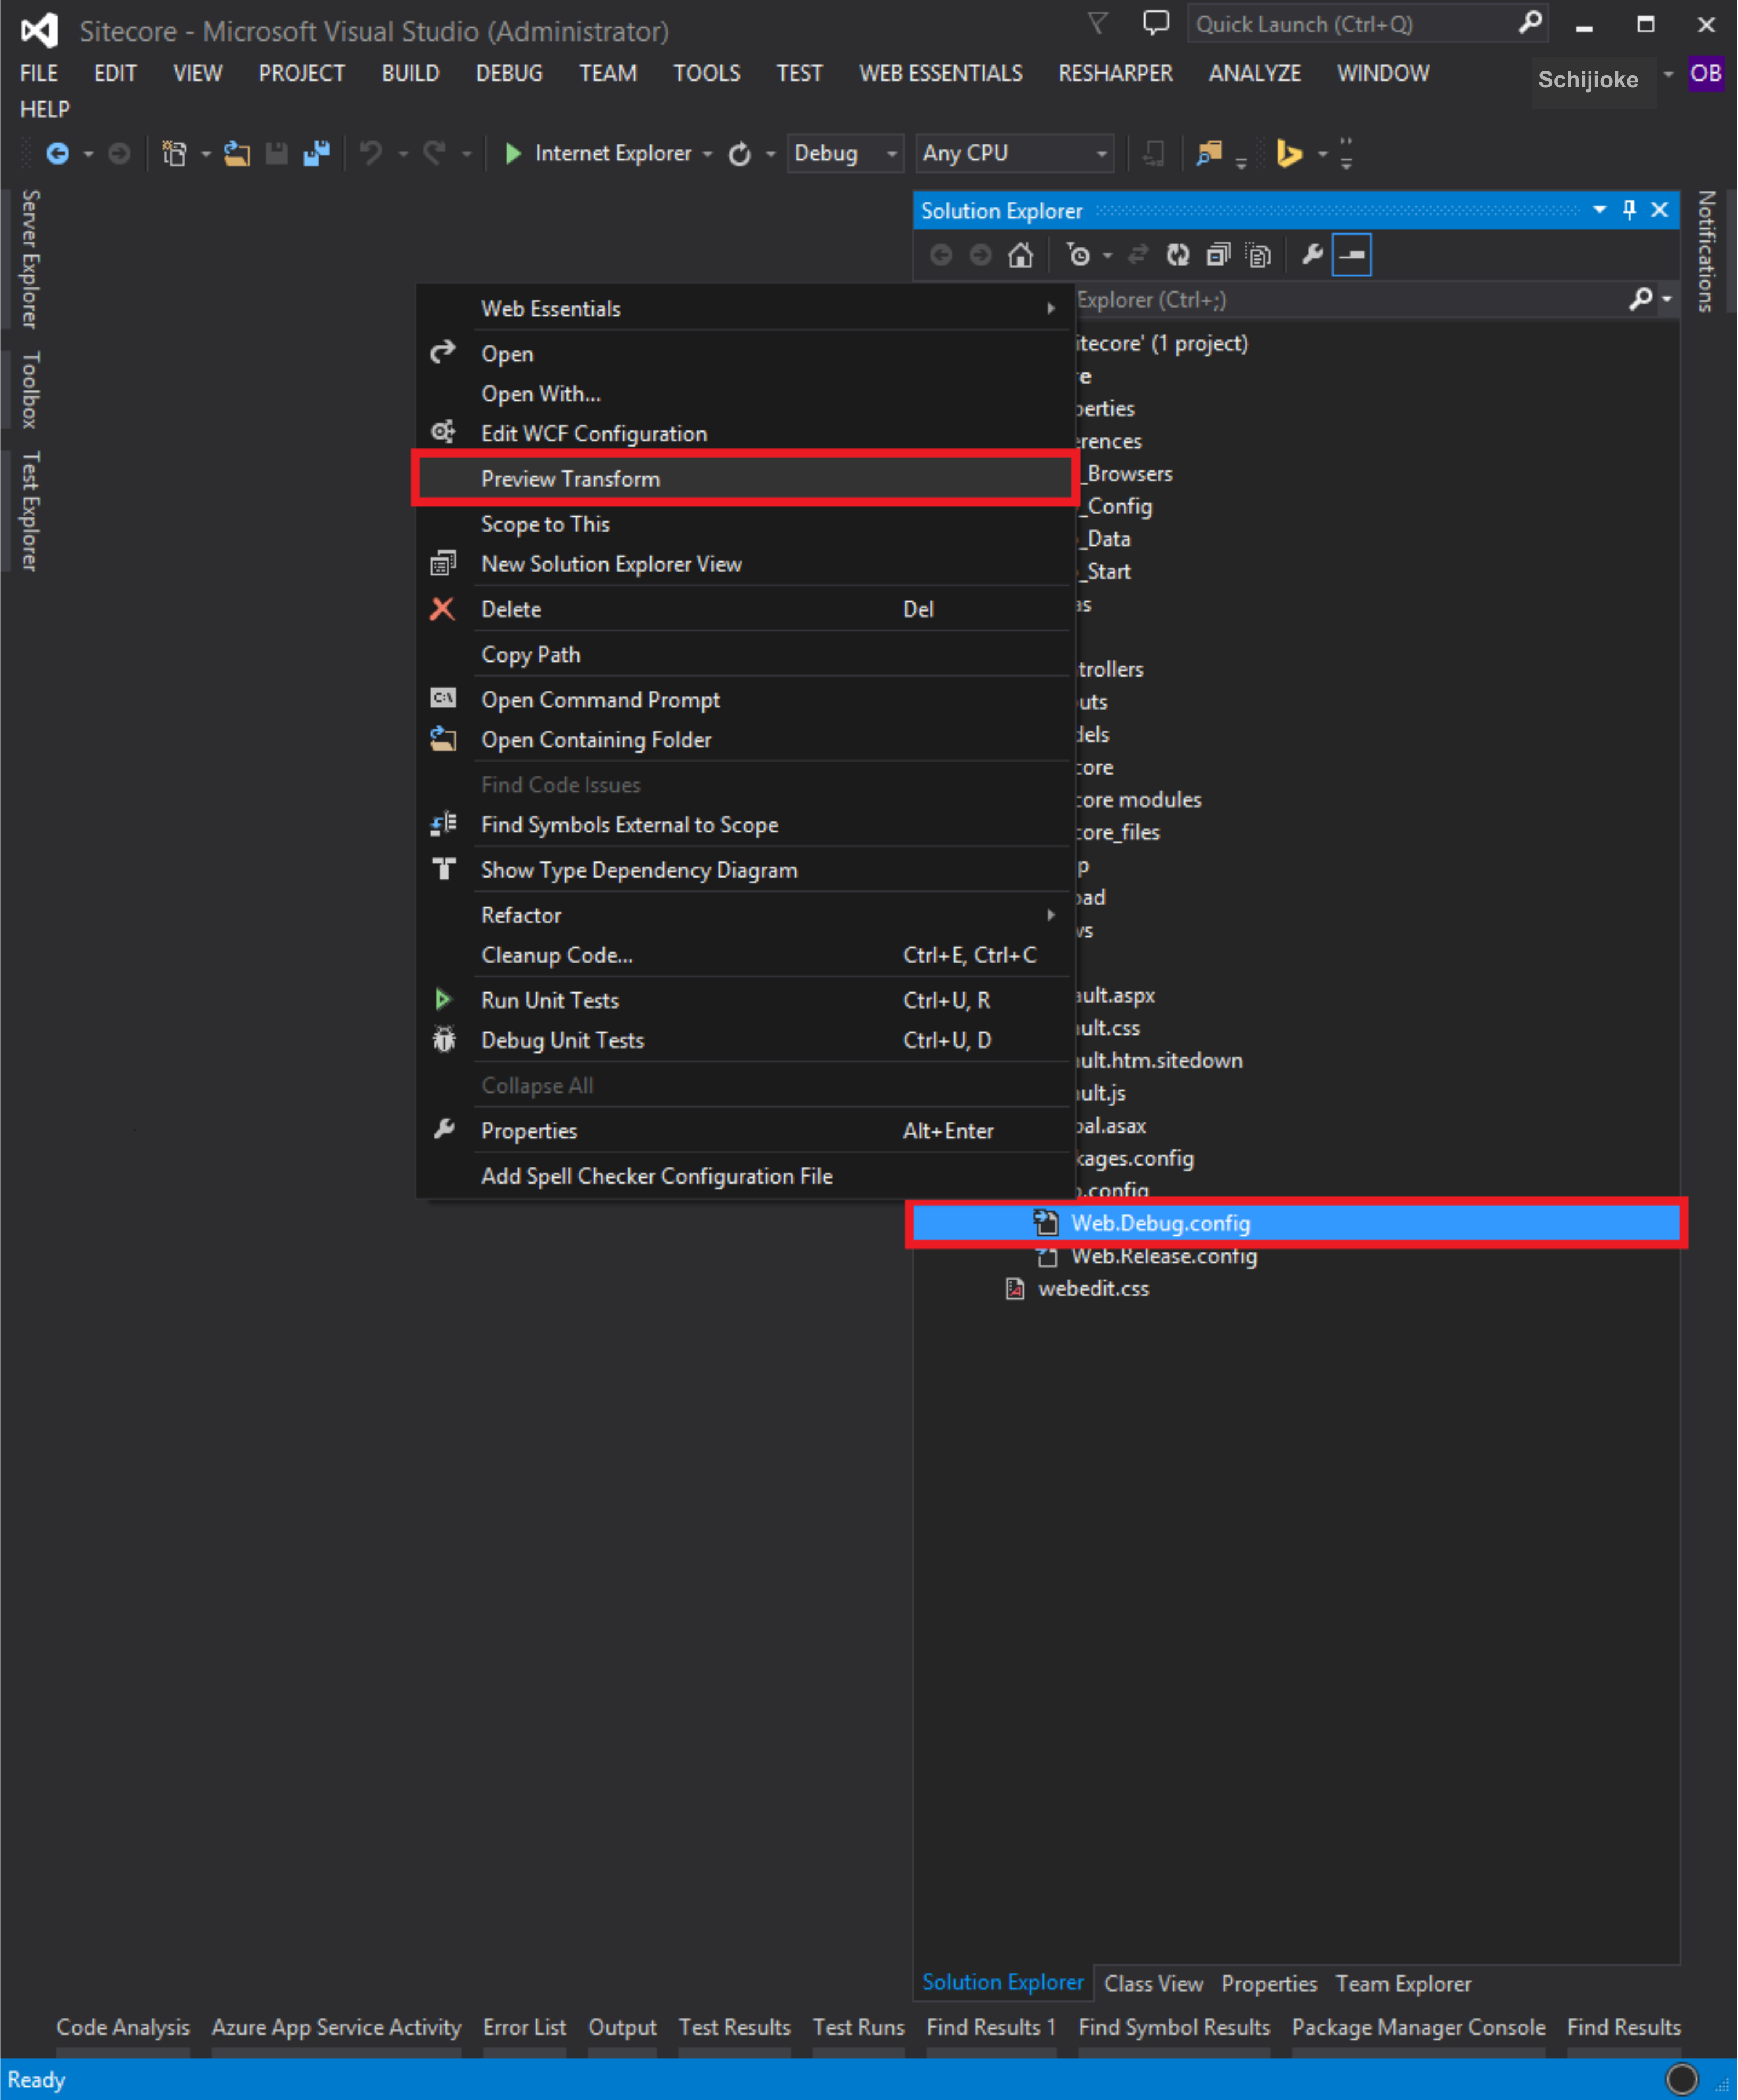
Task: Click the Collapse All icon in Solution Explorer
Action: 1217,256
